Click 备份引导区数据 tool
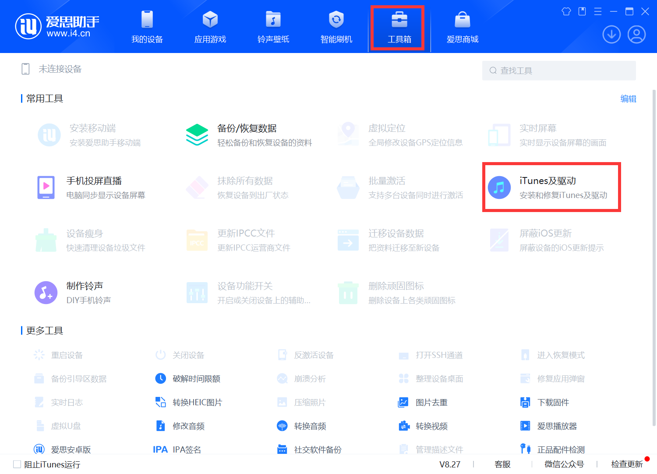 70,378
